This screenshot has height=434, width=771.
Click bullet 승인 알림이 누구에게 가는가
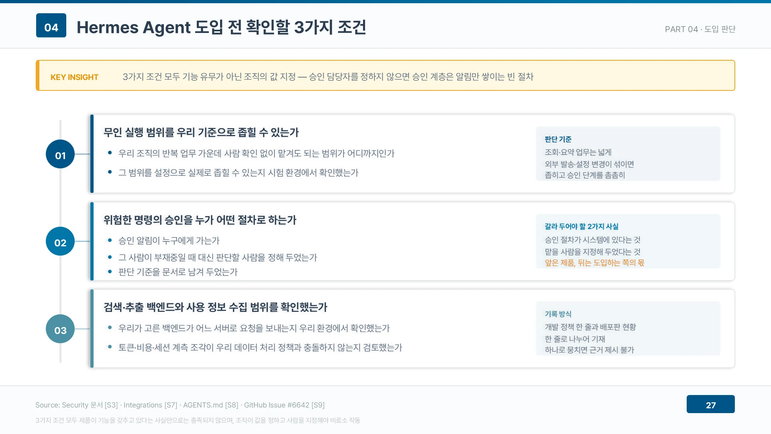[x=169, y=240]
